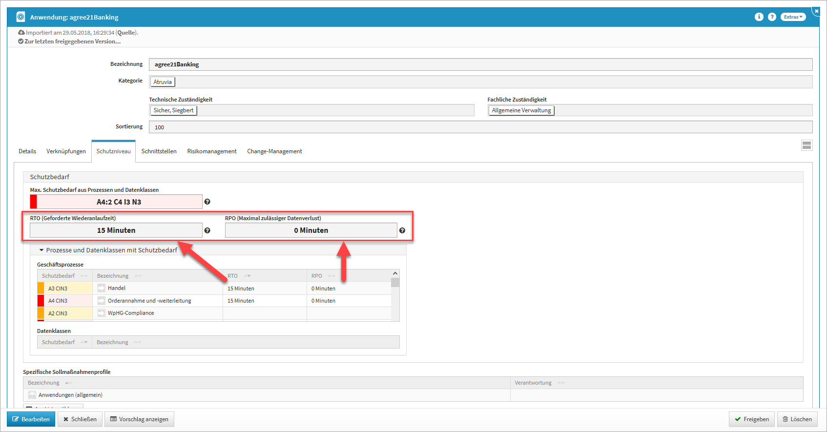Open the question mark help icon in header
The height and width of the screenshot is (432, 827).
click(772, 17)
